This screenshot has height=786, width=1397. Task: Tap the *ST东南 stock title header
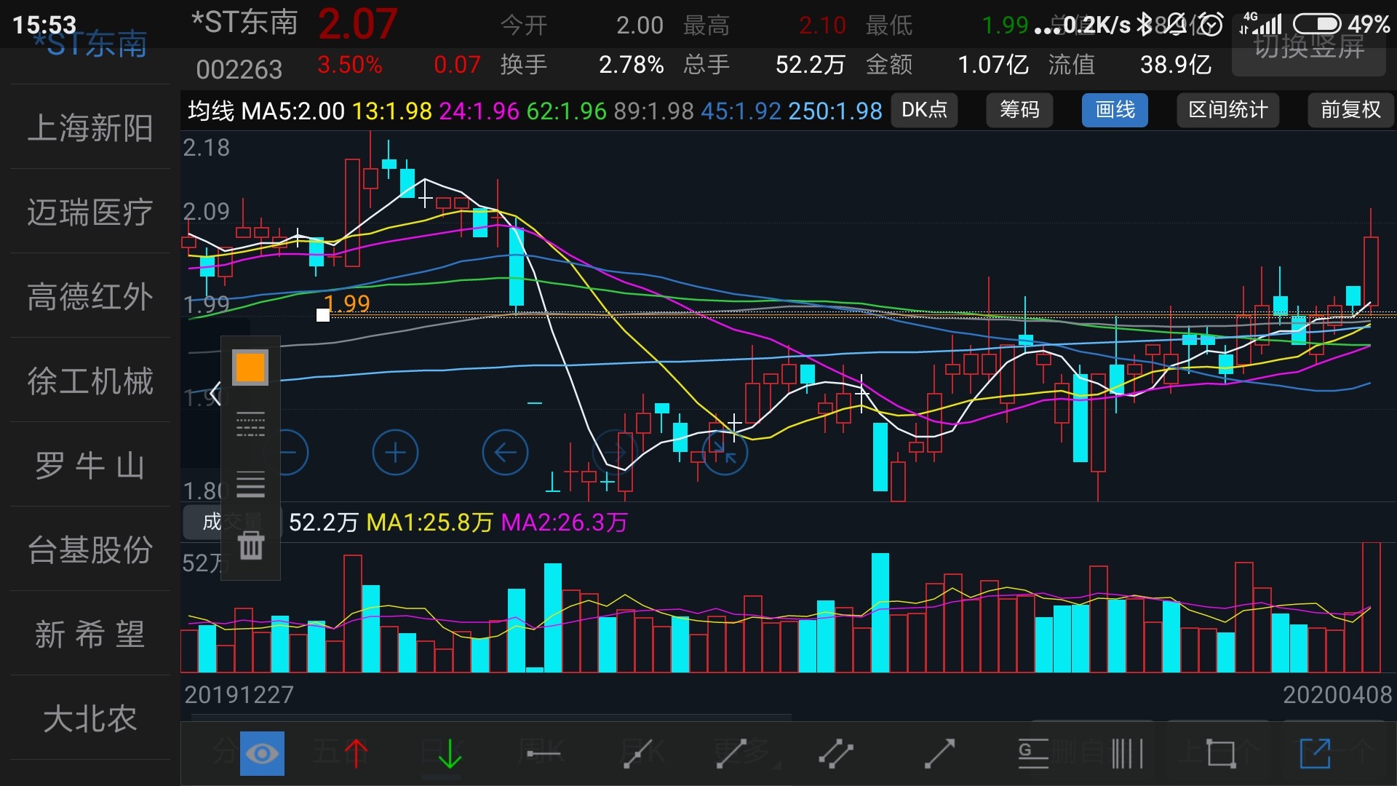[244, 23]
